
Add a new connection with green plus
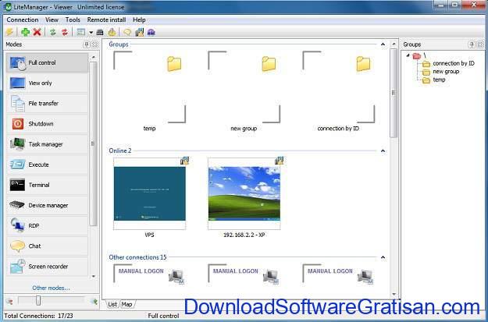[25, 32]
